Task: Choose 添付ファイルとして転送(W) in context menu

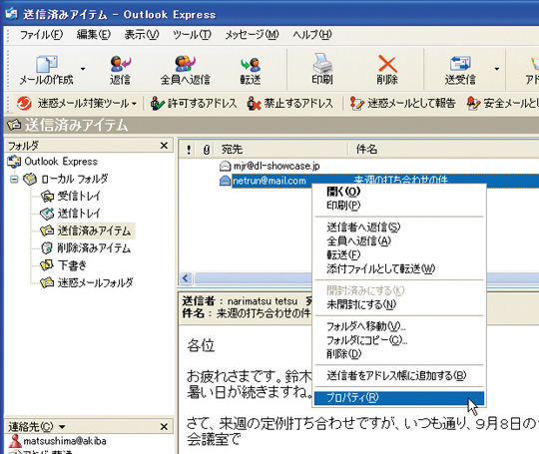Action: [398, 268]
